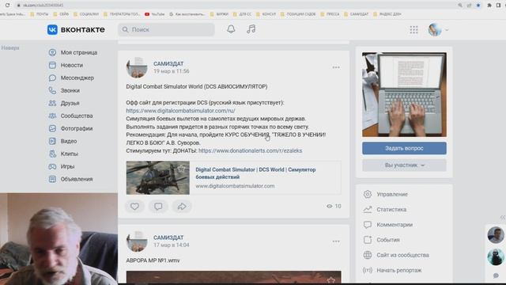
Task: Open Сайт из сообщества globe icon
Action: point(368,255)
